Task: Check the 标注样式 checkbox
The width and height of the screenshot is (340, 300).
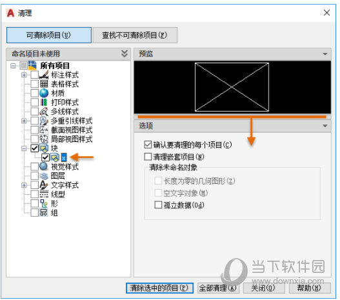Action: tap(34, 75)
